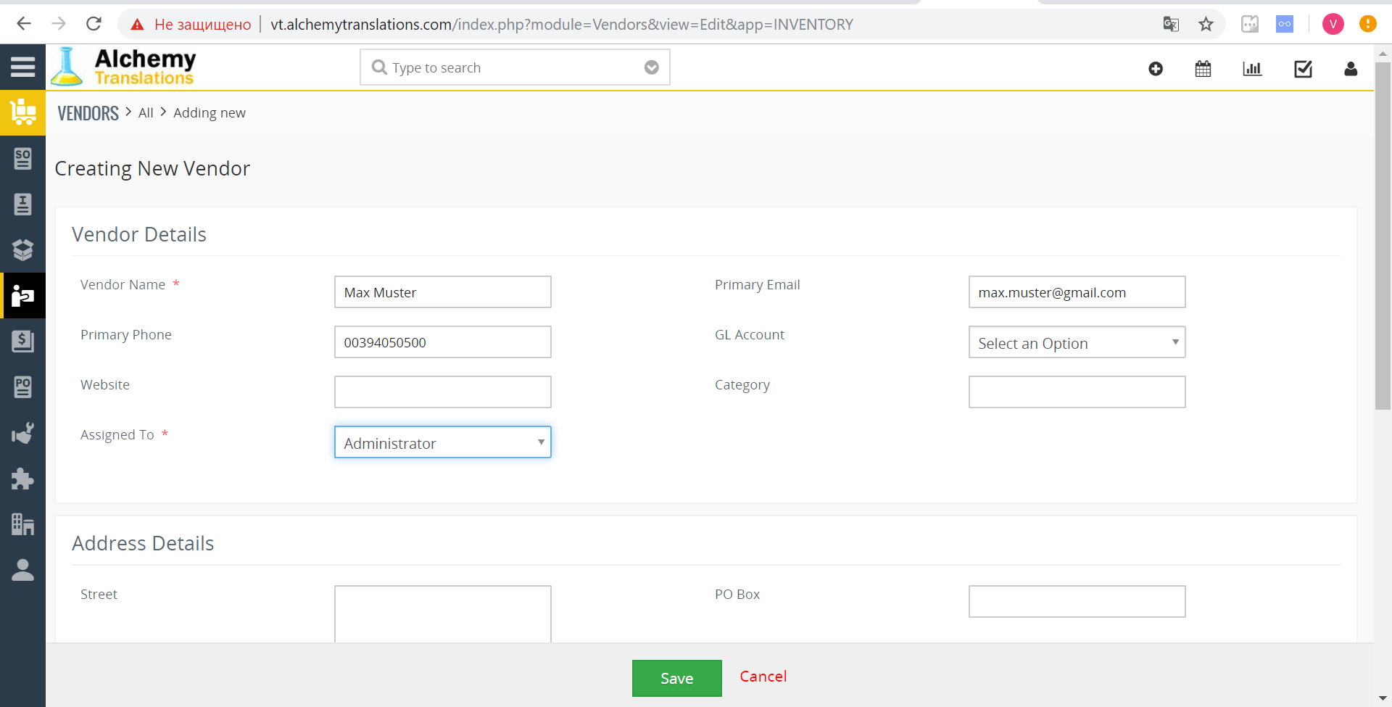Click the quick create plus icon

click(1156, 69)
